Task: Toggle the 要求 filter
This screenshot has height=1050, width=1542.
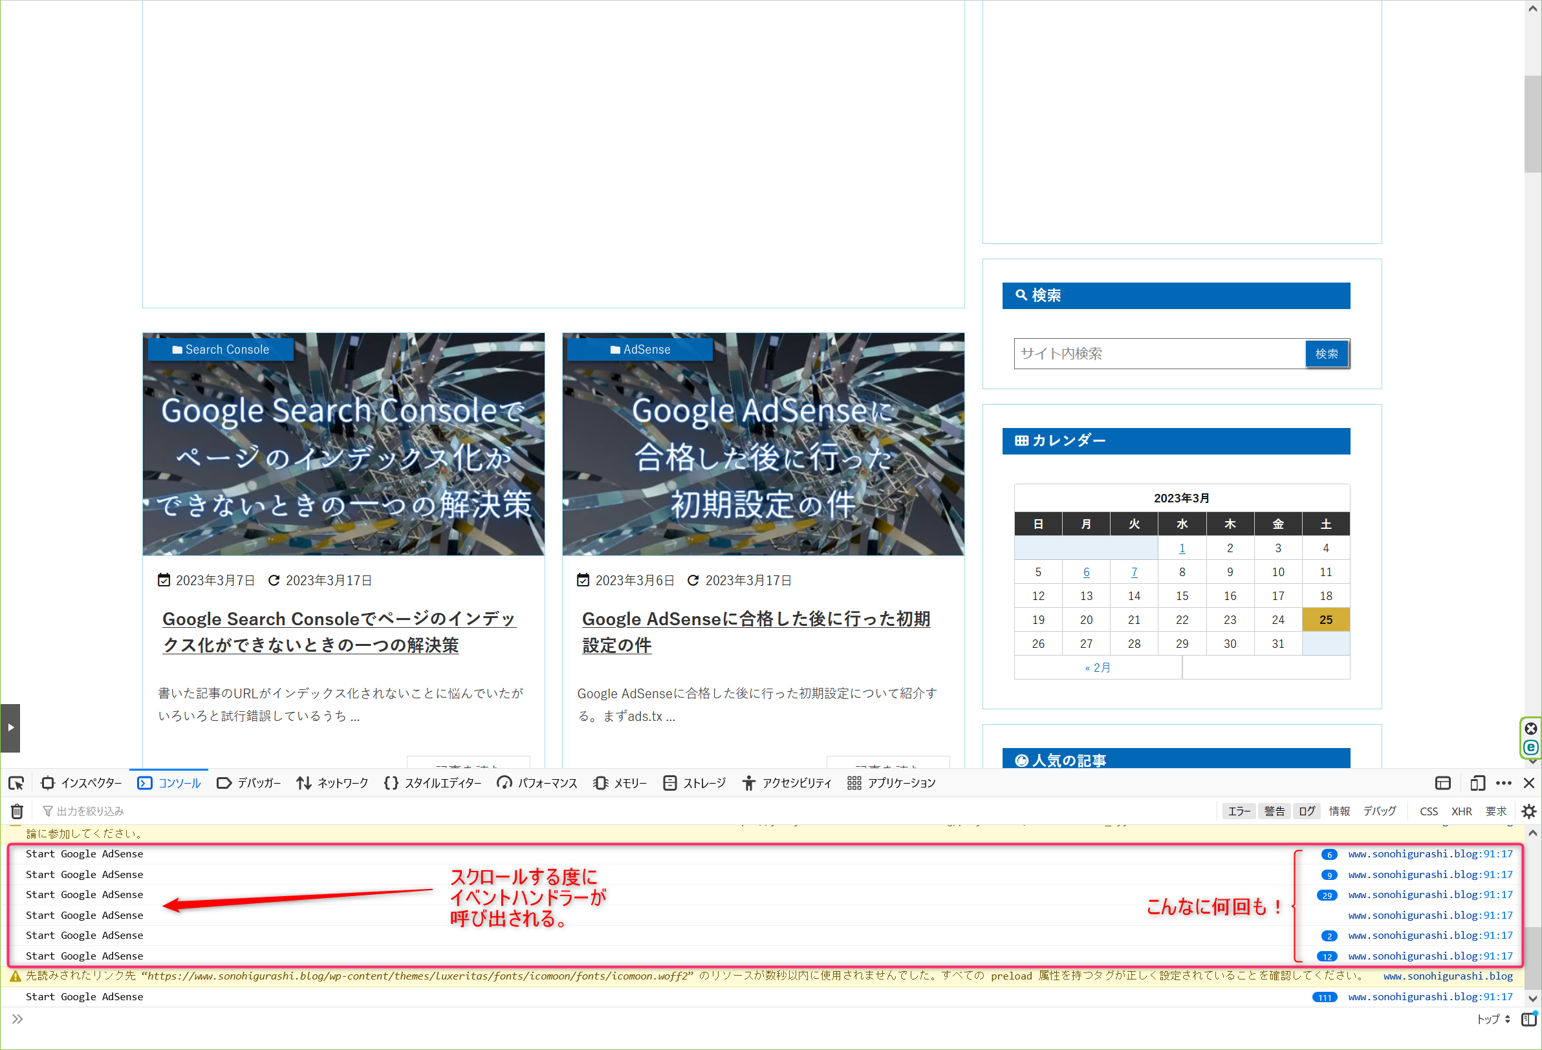Action: (1496, 811)
